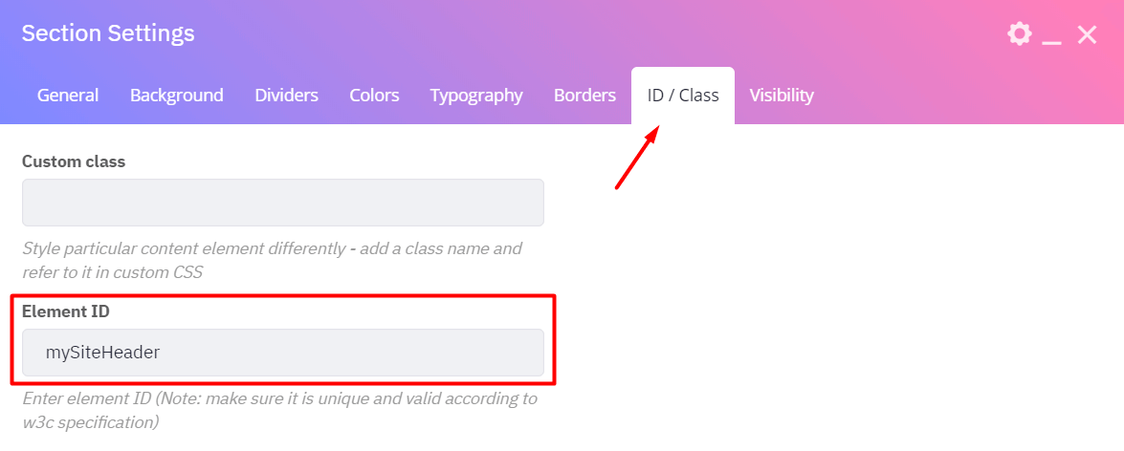1124x451 pixels.
Task: Open the Borders tab
Action: [584, 96]
